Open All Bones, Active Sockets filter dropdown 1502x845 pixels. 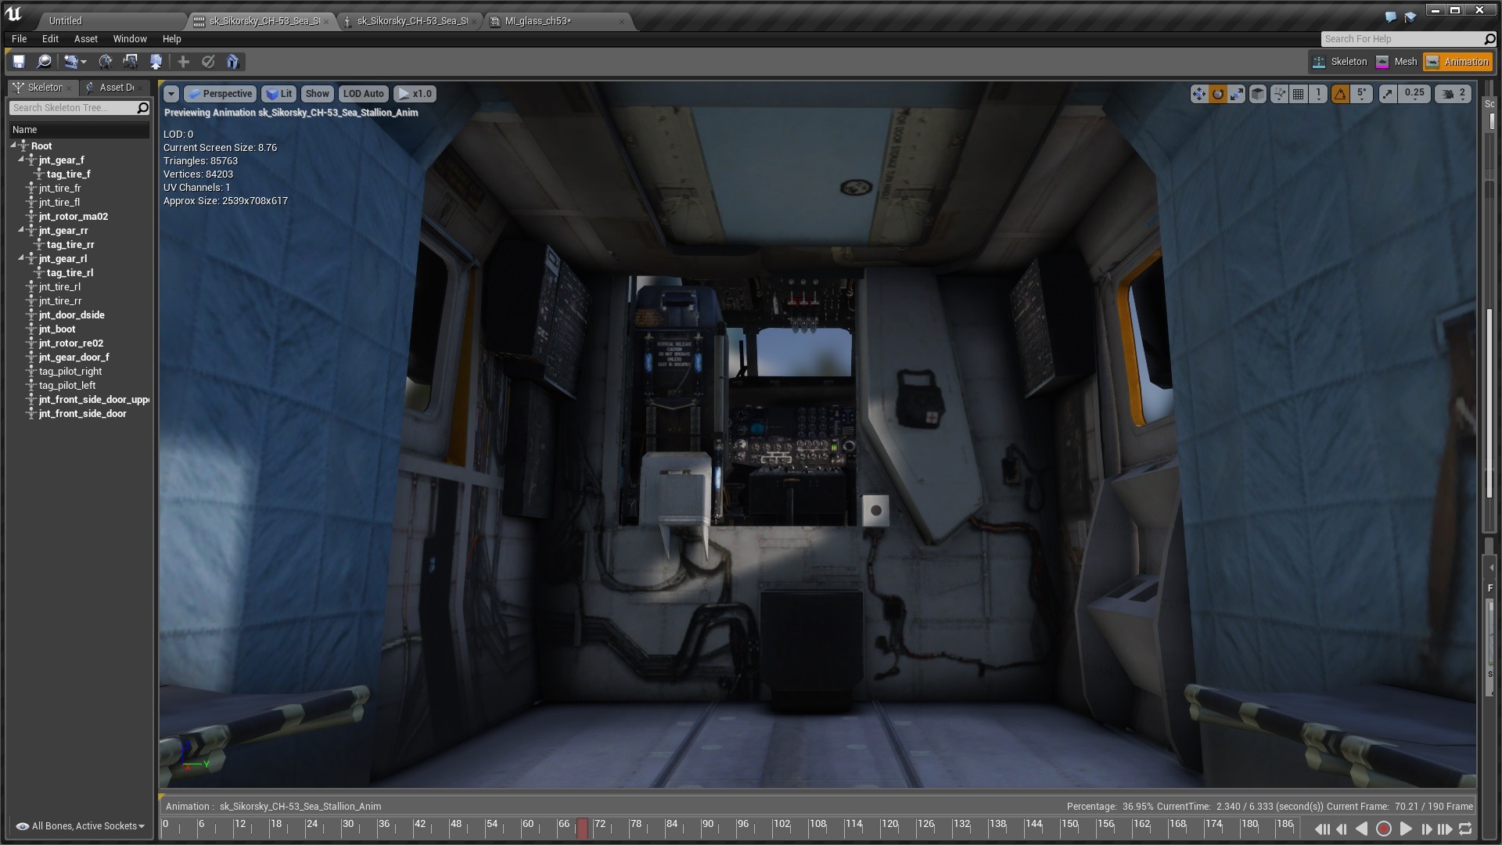(81, 825)
